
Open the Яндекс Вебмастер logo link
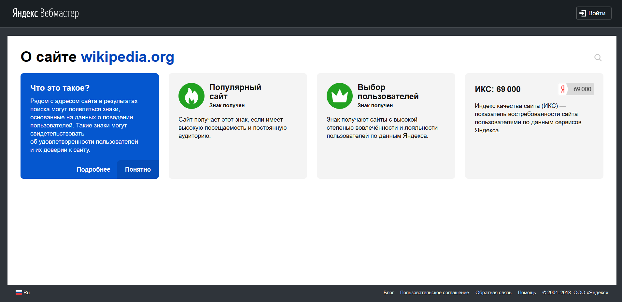pos(46,13)
